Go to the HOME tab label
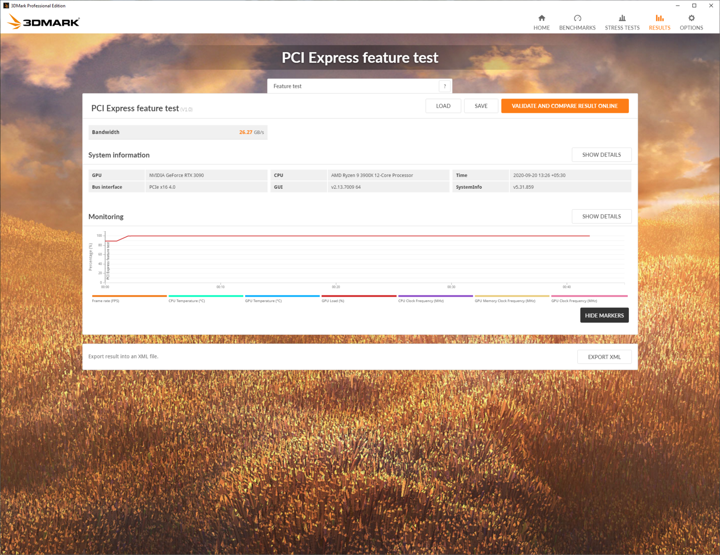720x555 pixels. point(541,28)
